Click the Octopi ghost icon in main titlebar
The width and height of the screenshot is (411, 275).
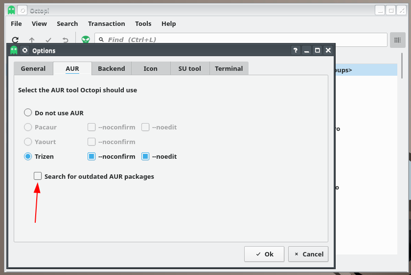point(11,10)
